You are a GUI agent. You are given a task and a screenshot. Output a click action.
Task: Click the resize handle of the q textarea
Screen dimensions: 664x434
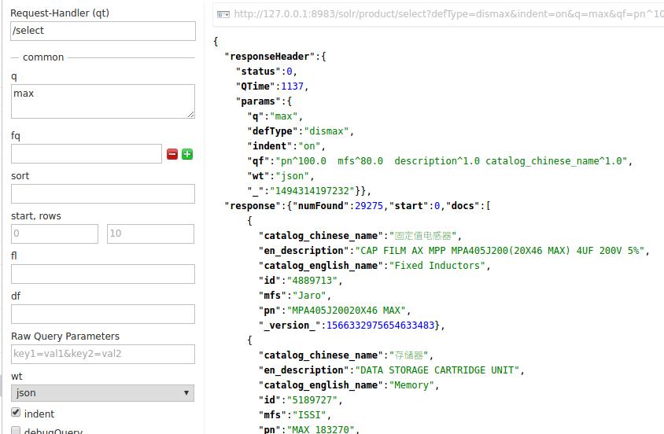coord(190,115)
